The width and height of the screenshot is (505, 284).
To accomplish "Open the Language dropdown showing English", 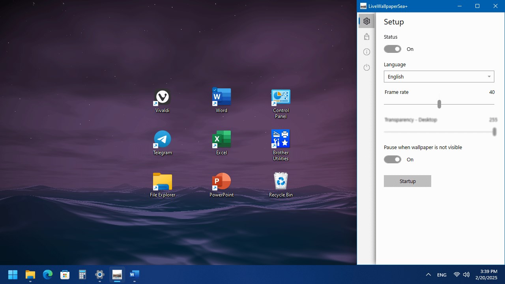I will click(x=439, y=77).
